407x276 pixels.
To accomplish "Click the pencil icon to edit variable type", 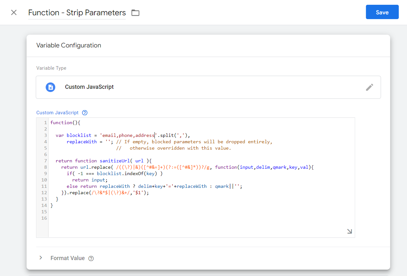I will pos(369,87).
